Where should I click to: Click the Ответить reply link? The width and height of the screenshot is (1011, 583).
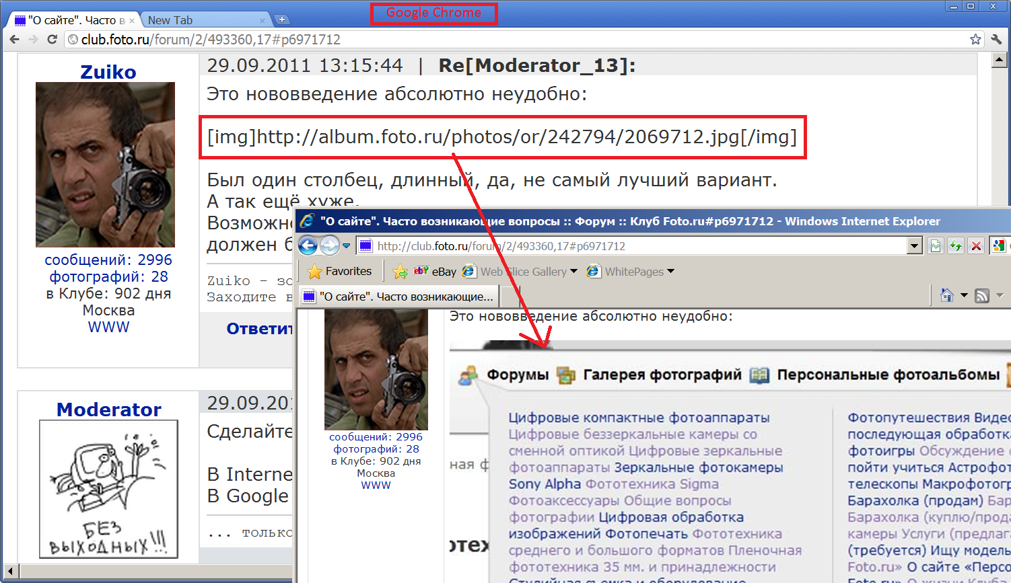point(260,329)
